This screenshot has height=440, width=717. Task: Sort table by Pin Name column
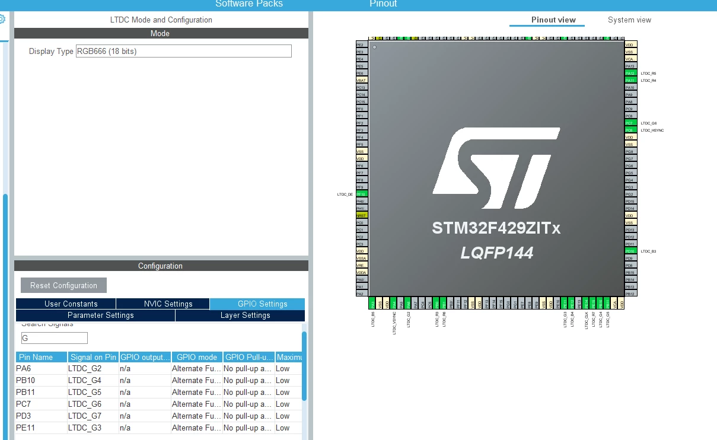coord(42,357)
